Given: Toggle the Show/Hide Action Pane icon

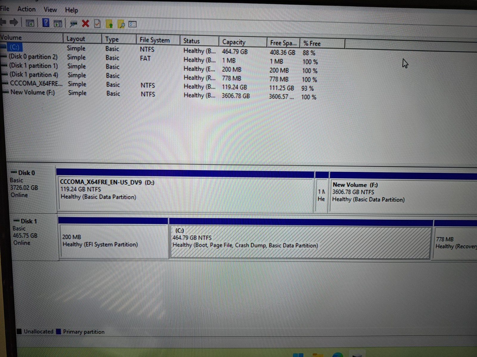Looking at the screenshot, I should click(58, 23).
